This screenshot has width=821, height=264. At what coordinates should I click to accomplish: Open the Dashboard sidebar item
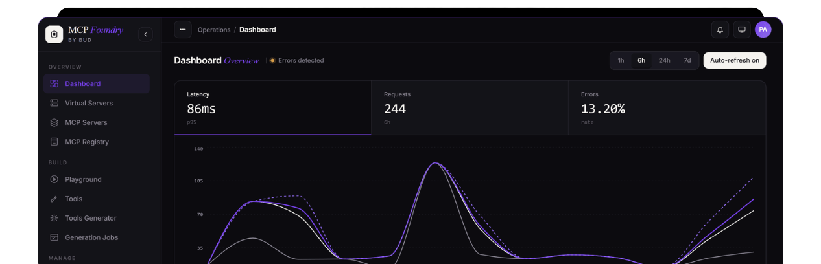[x=97, y=83]
